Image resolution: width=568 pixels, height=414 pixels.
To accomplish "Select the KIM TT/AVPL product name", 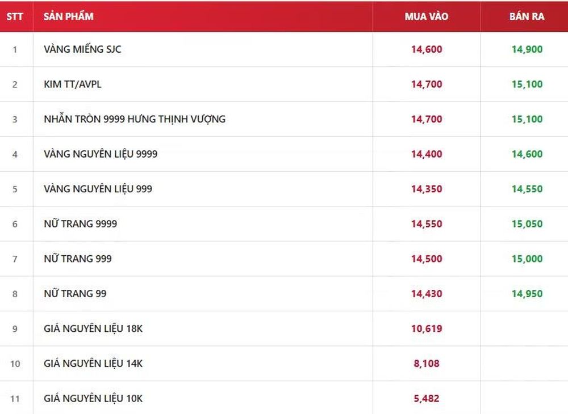I will coord(73,85).
